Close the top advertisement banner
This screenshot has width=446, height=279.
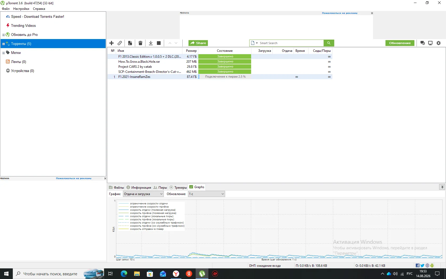click(372, 13)
